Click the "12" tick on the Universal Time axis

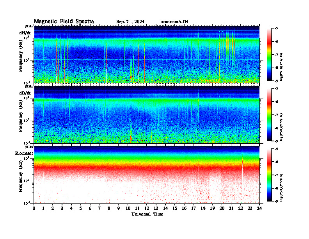pos(147,209)
